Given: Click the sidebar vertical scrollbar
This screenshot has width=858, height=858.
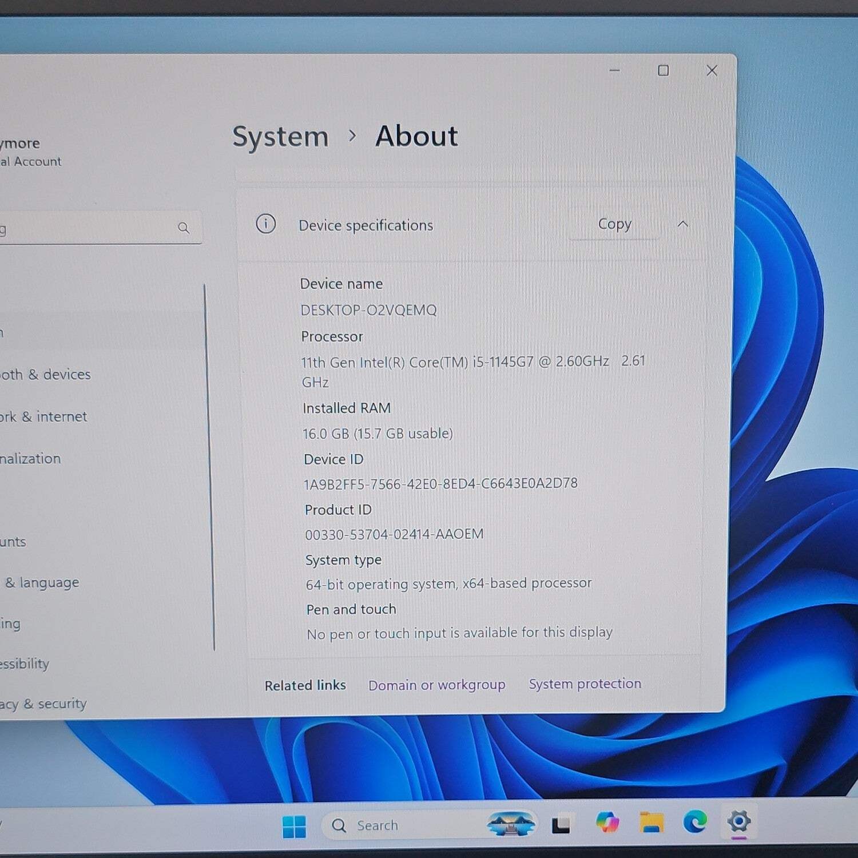Looking at the screenshot, I should click(x=209, y=467).
